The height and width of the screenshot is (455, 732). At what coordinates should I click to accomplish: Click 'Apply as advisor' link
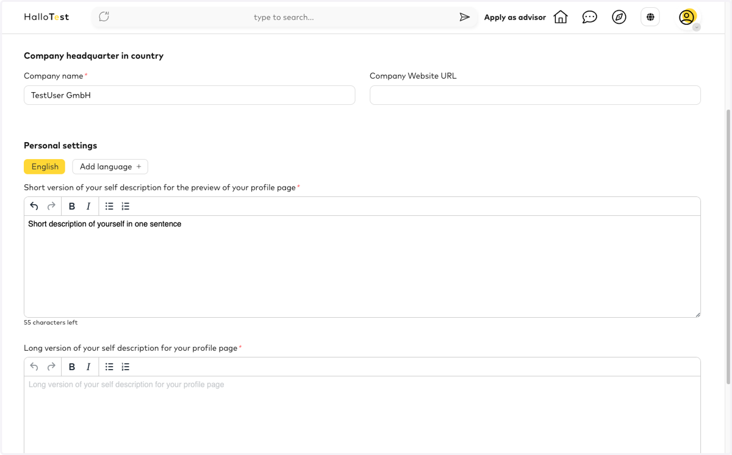(x=515, y=17)
